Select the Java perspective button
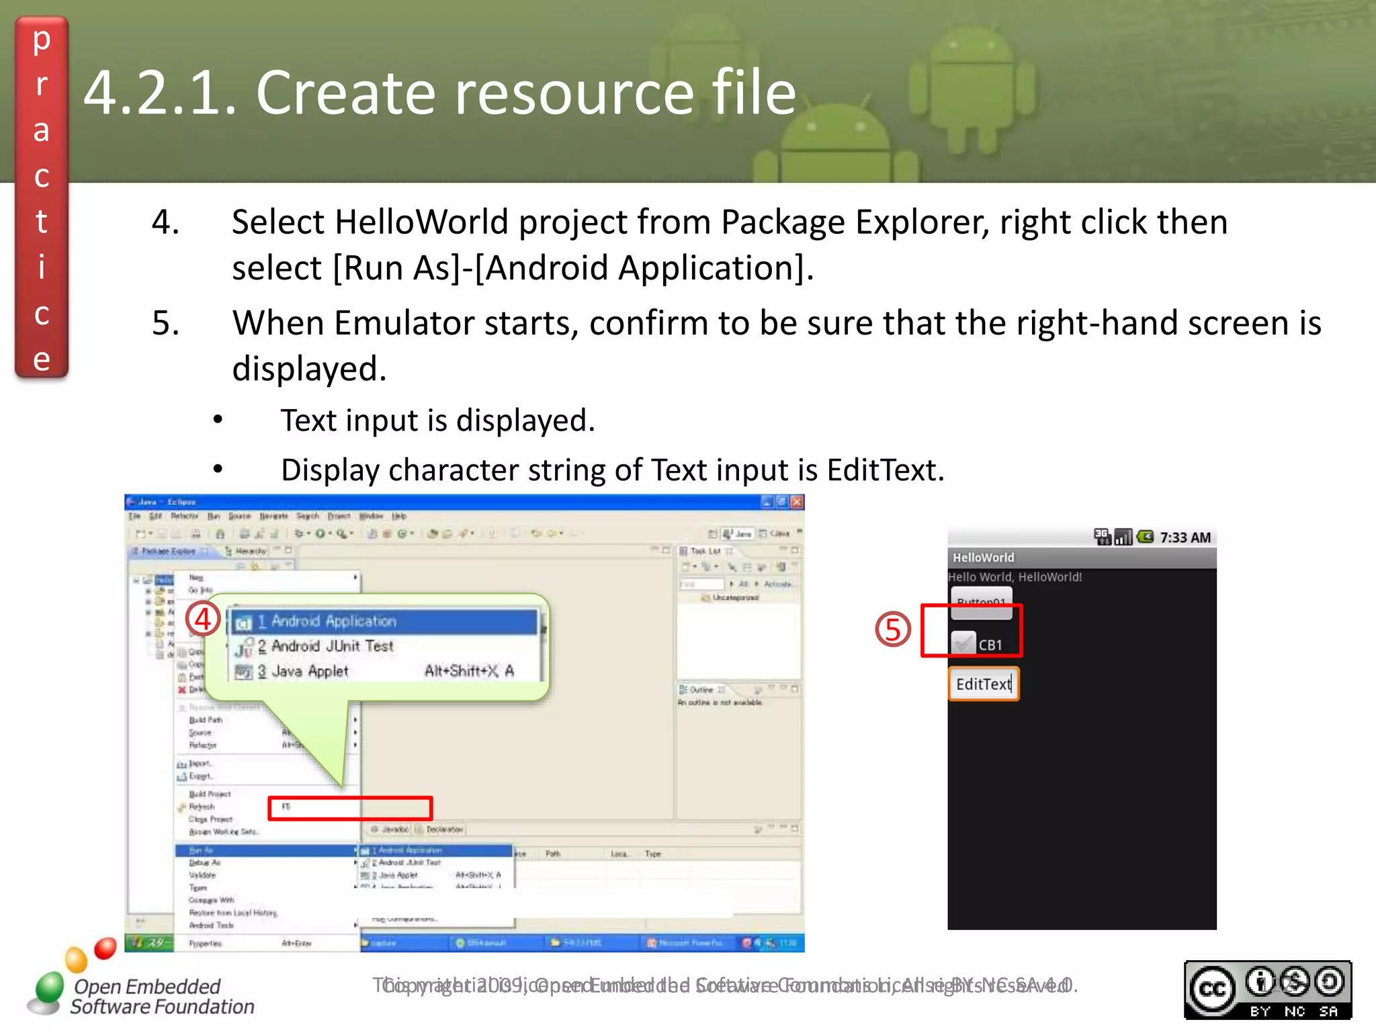The image size is (1376, 1032). click(x=738, y=533)
